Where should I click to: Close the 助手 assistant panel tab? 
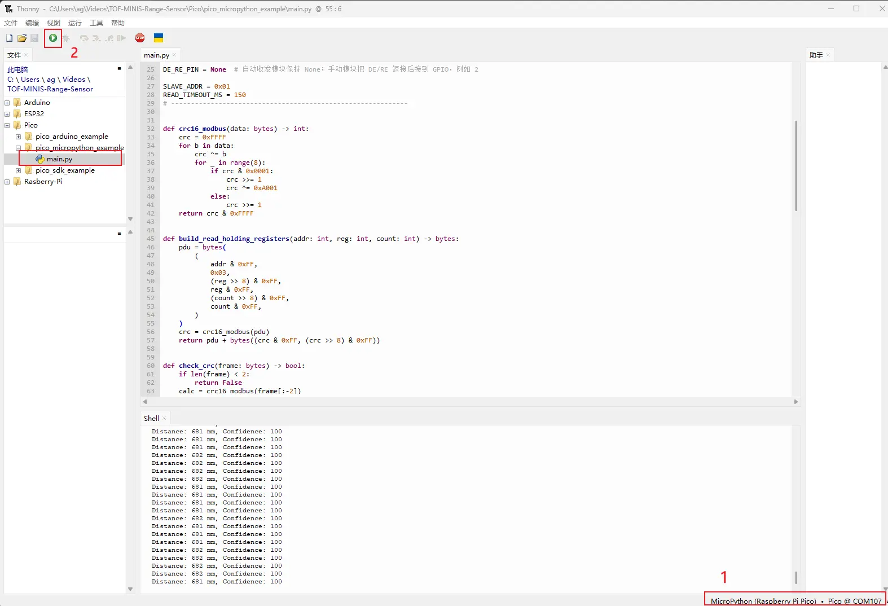[x=828, y=55]
